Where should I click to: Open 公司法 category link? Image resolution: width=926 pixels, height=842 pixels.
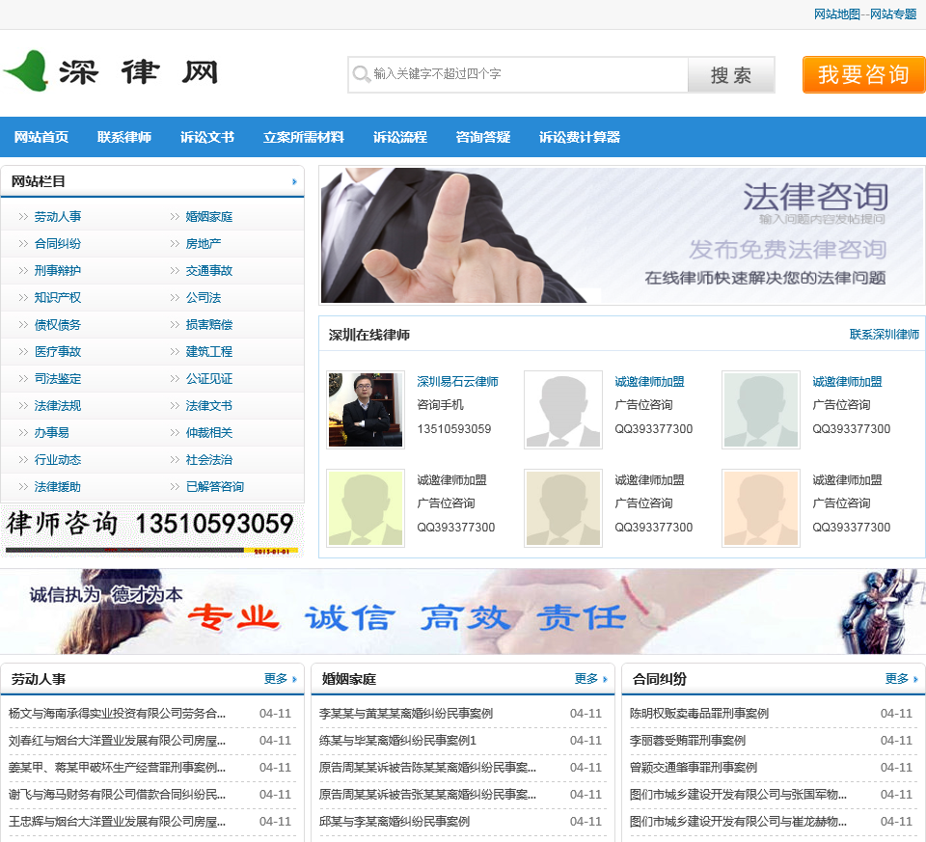(x=204, y=298)
